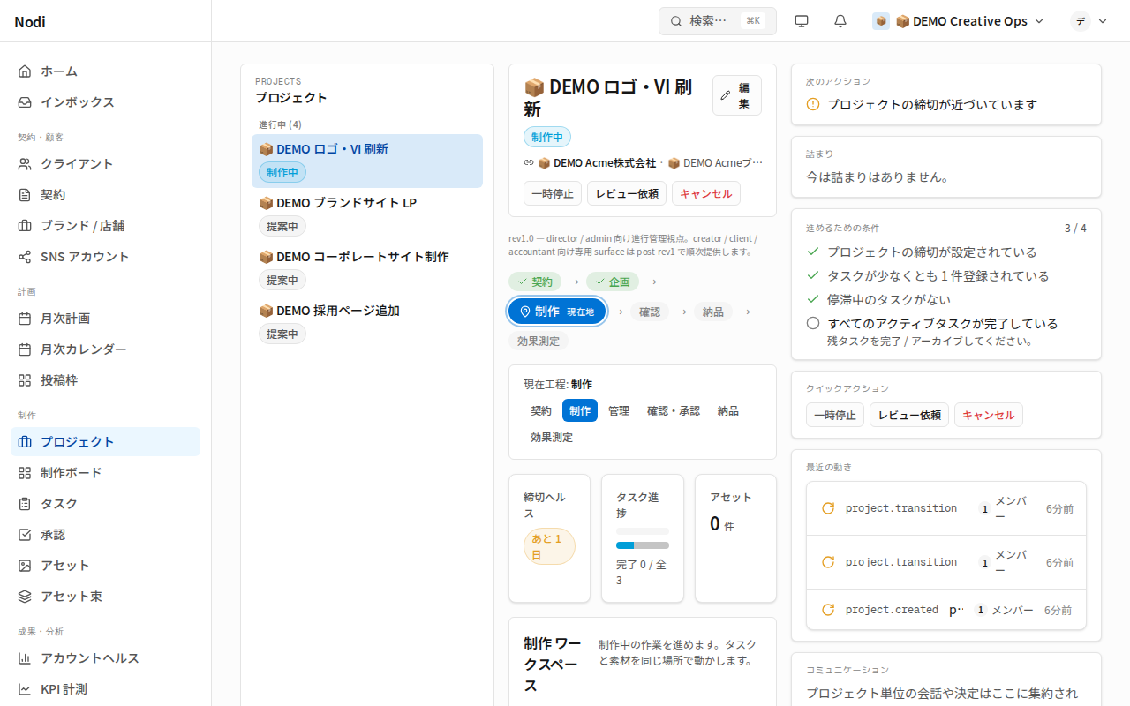Open 月次計画 in sidebar
This screenshot has width=1130, height=706.
[105, 318]
